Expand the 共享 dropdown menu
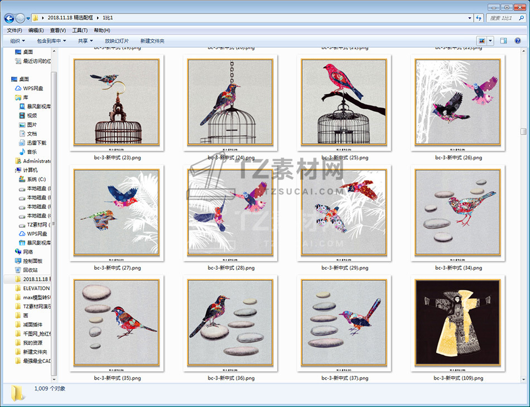Image resolution: width=530 pixels, height=407 pixels. tap(85, 41)
